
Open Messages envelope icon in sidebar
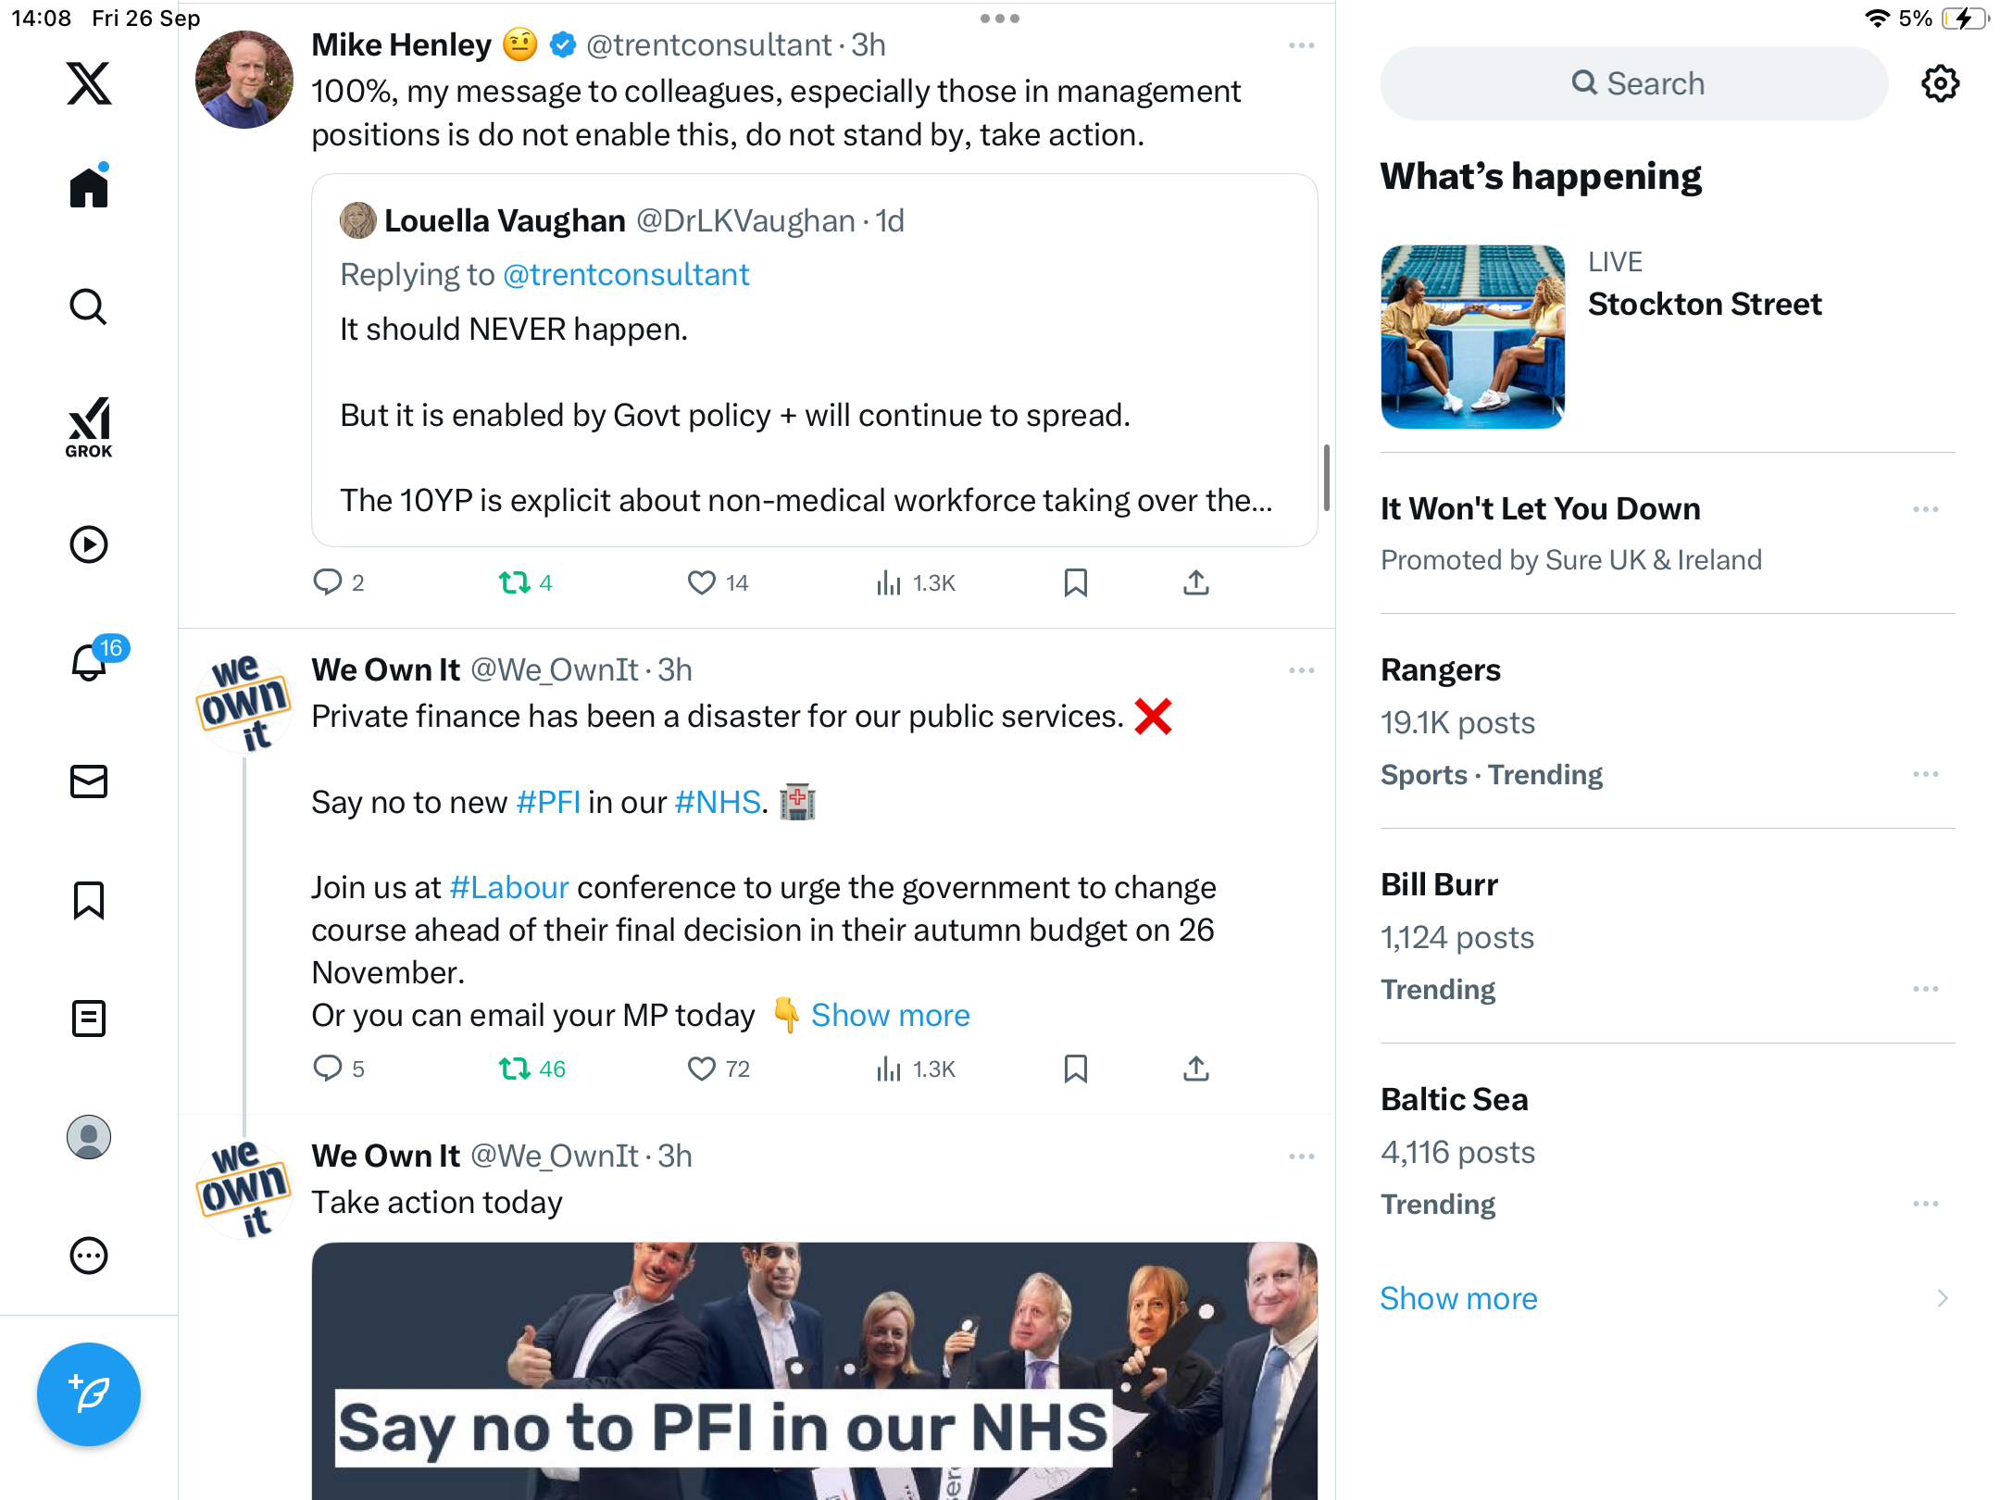coord(89,781)
